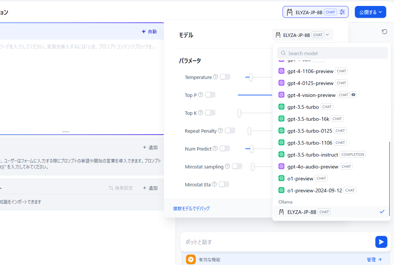Choose gpt-3.5-turbo-1106 model
Screen dimensions: 394x265
tap(332, 143)
